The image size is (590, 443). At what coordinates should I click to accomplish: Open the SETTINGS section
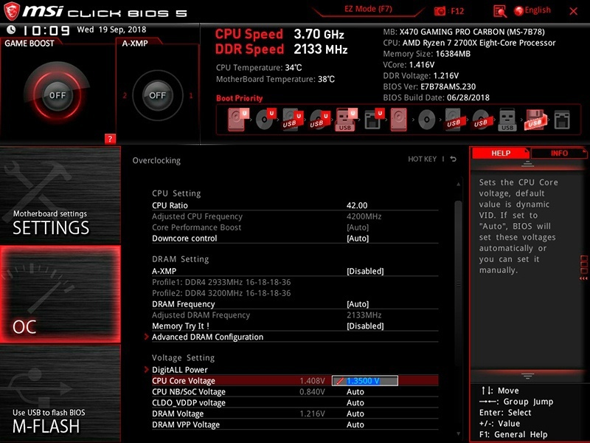point(60,195)
